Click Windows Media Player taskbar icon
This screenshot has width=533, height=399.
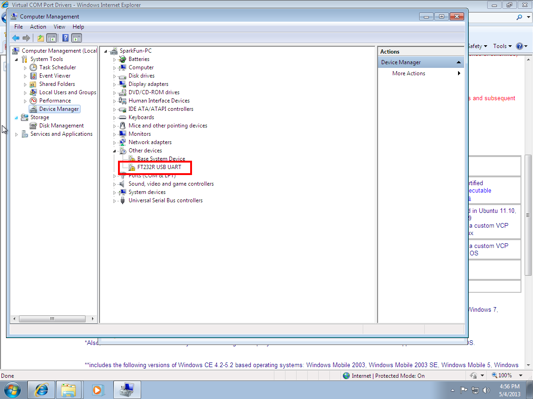coord(98,390)
